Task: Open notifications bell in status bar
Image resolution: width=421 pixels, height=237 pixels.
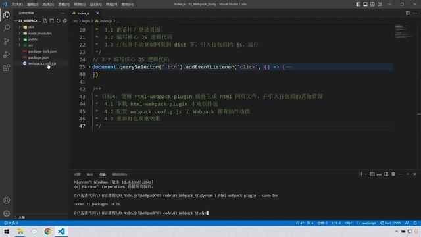Action: [415, 223]
